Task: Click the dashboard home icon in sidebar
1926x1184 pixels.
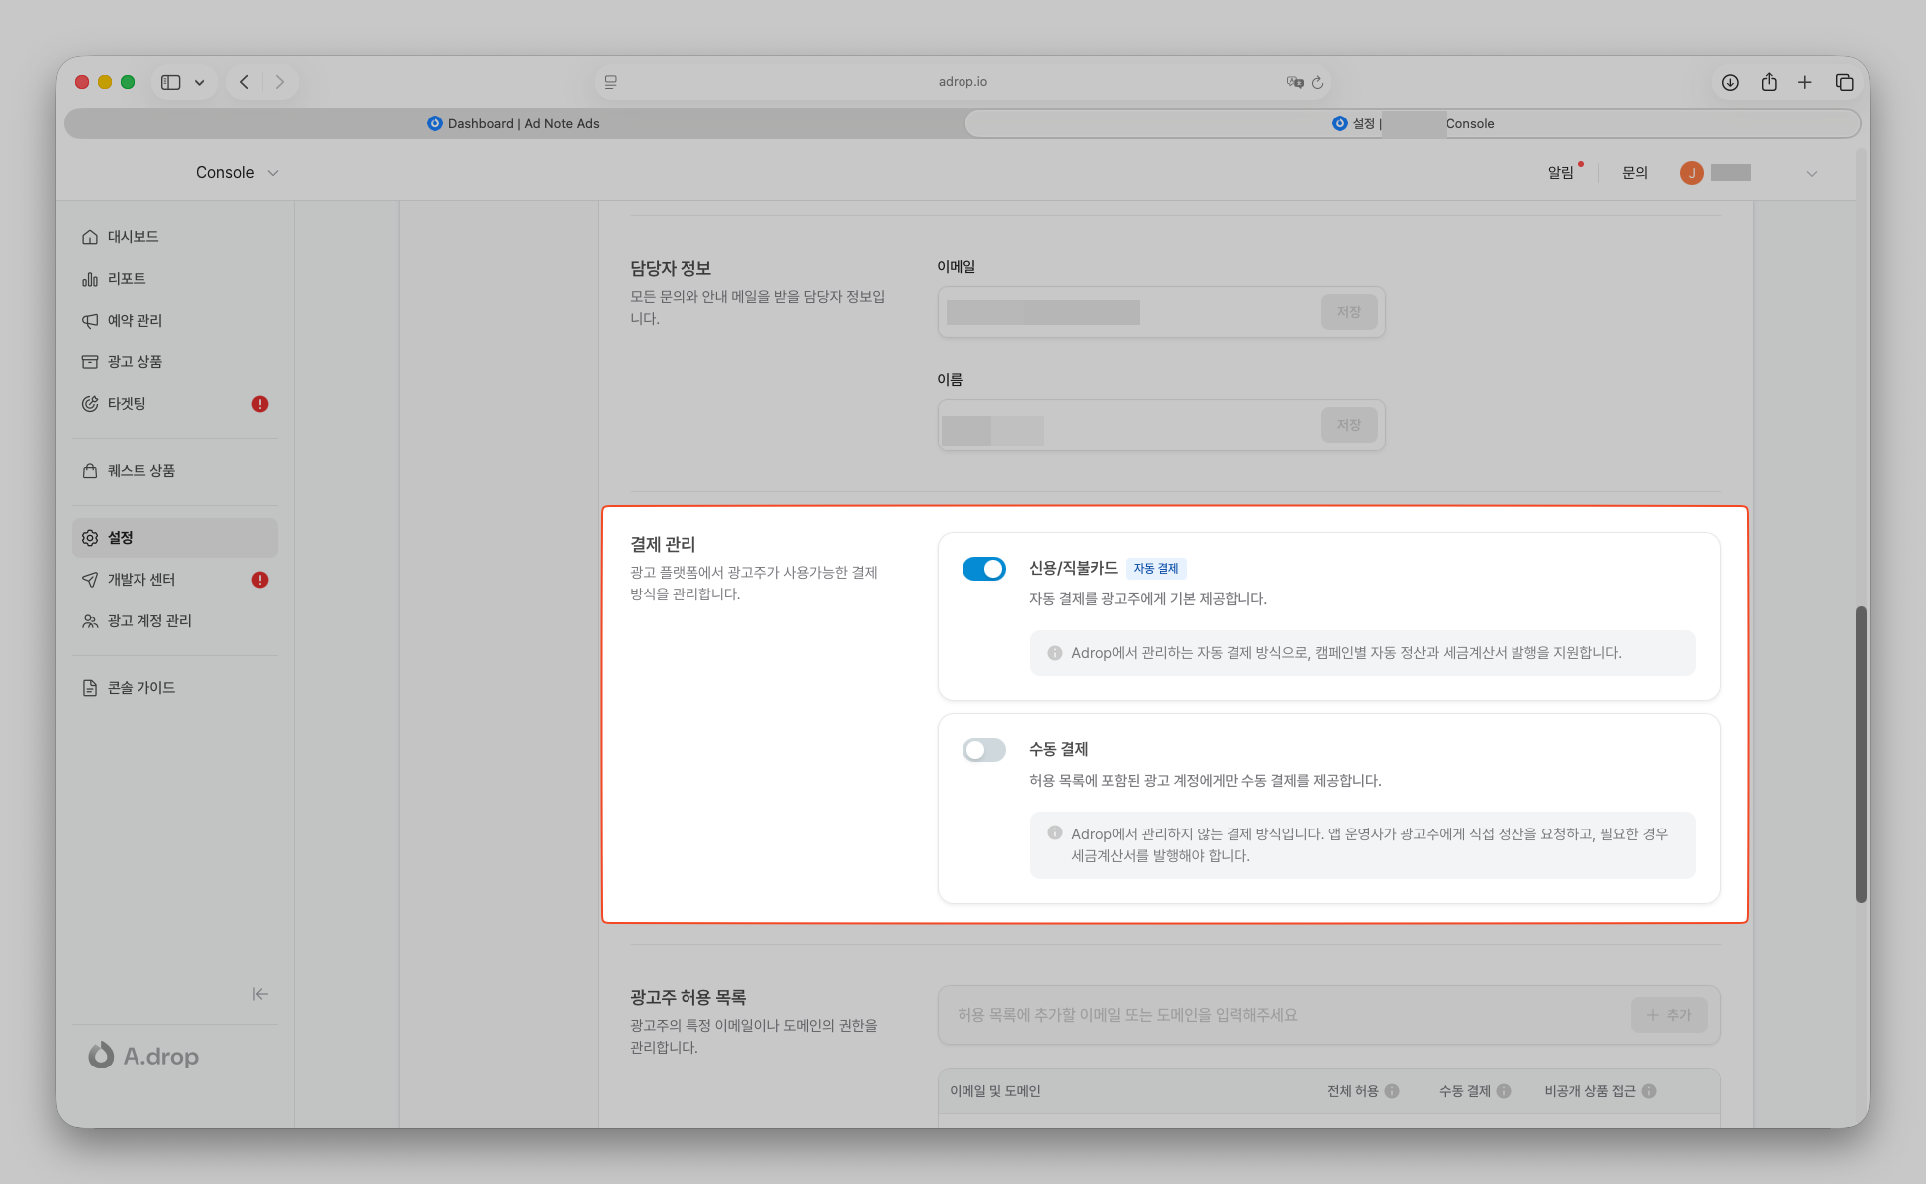Action: pos(90,237)
